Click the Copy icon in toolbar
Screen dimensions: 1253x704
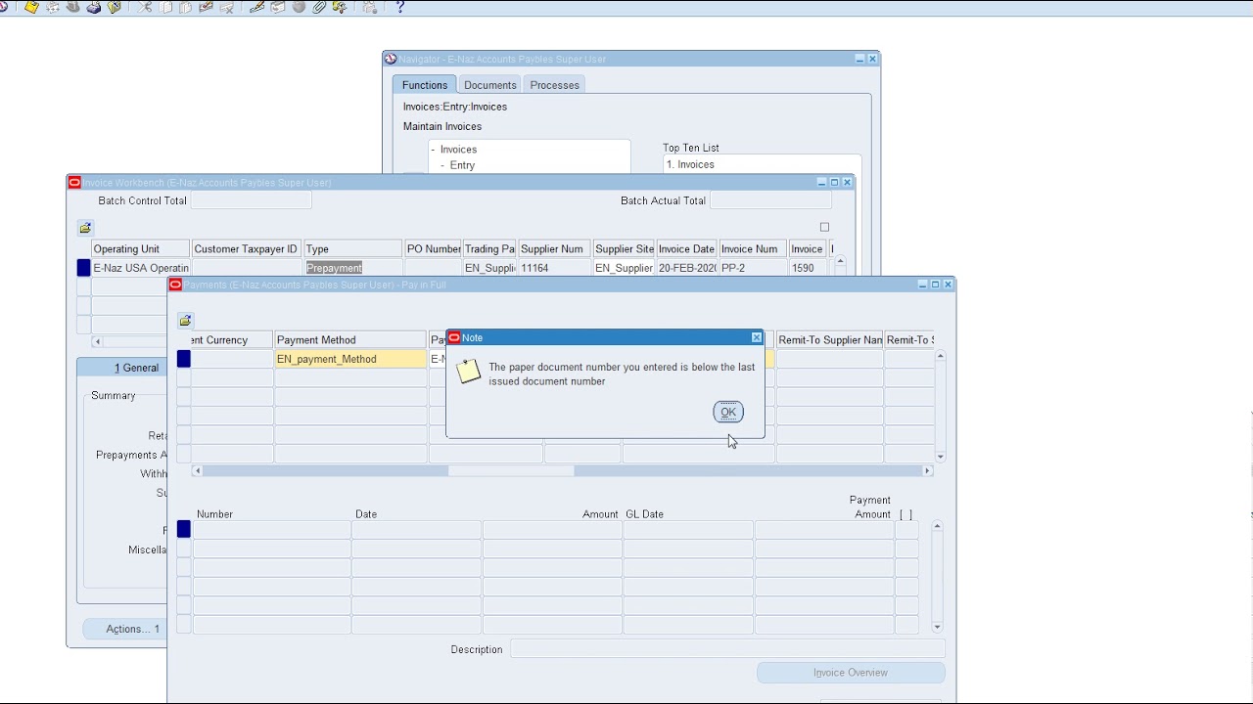click(x=166, y=7)
